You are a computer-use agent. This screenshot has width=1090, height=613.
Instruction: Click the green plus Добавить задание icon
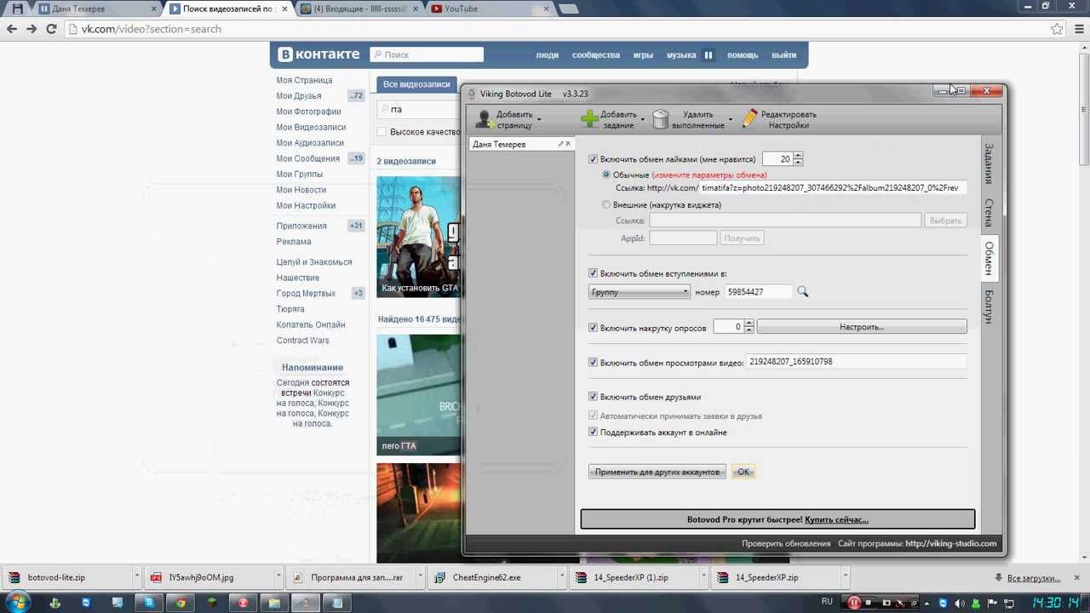click(x=589, y=119)
